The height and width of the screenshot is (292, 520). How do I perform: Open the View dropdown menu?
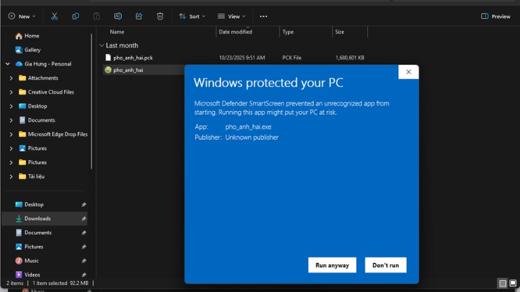point(230,16)
